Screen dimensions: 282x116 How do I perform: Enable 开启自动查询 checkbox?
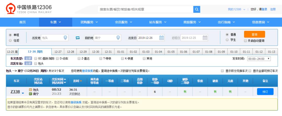[245, 41]
